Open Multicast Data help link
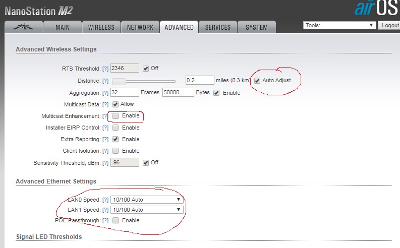The width and height of the screenshot is (400, 248). pyautogui.click(x=105, y=104)
